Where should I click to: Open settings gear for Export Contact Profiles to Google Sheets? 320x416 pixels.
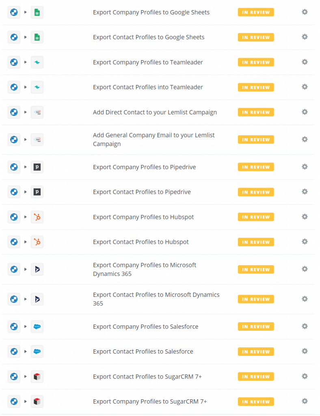pyautogui.click(x=305, y=37)
